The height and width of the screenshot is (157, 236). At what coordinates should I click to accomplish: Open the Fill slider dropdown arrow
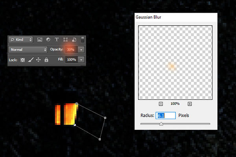coord(81,60)
